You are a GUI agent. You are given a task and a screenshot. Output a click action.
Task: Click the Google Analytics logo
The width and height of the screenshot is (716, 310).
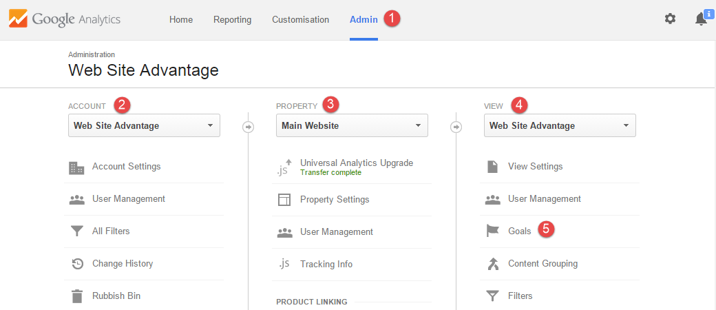click(x=65, y=20)
